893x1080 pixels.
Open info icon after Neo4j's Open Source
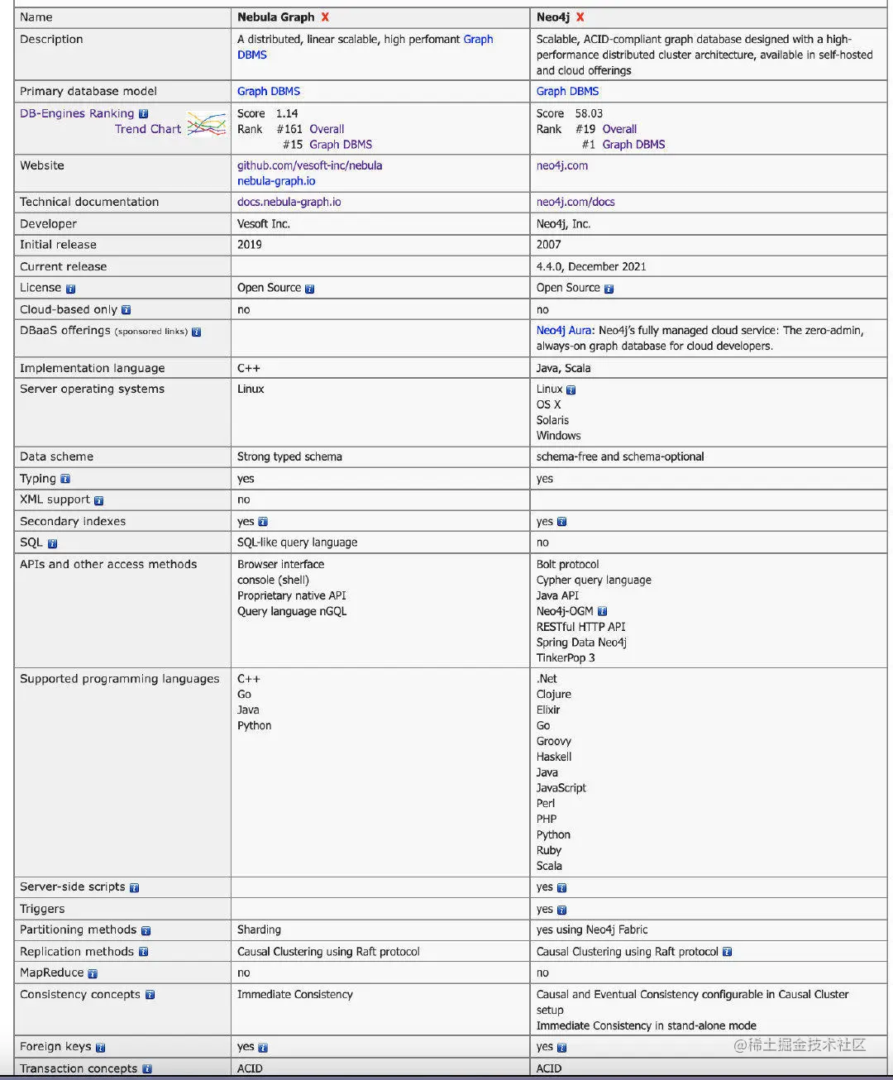(x=609, y=289)
